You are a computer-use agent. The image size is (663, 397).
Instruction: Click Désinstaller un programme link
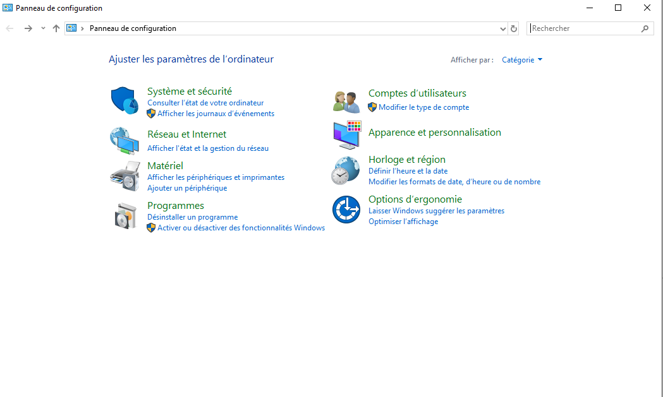(192, 217)
